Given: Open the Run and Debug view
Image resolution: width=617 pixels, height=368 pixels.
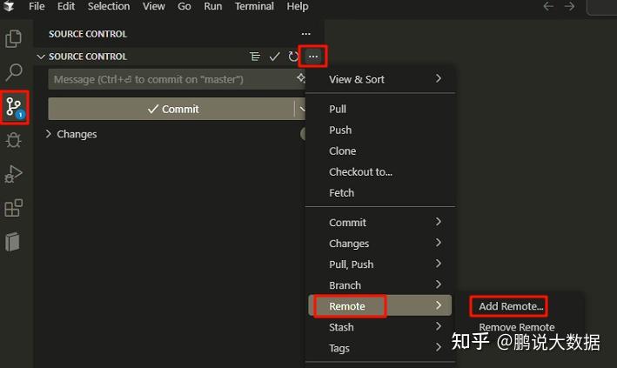Looking at the screenshot, I should click(x=13, y=175).
